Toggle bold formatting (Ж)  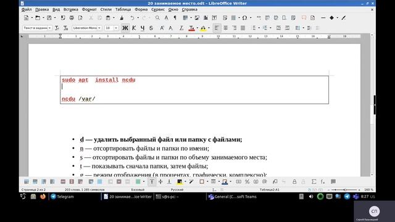125,28
